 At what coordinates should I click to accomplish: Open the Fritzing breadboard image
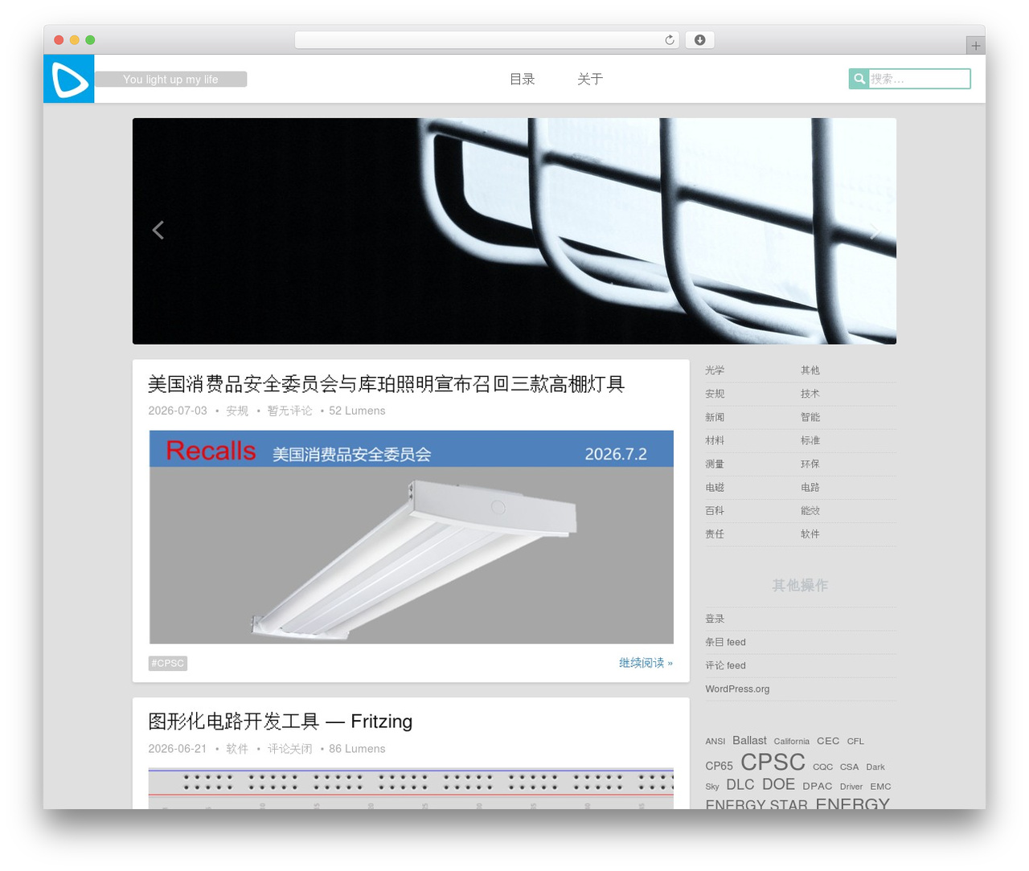click(x=411, y=788)
